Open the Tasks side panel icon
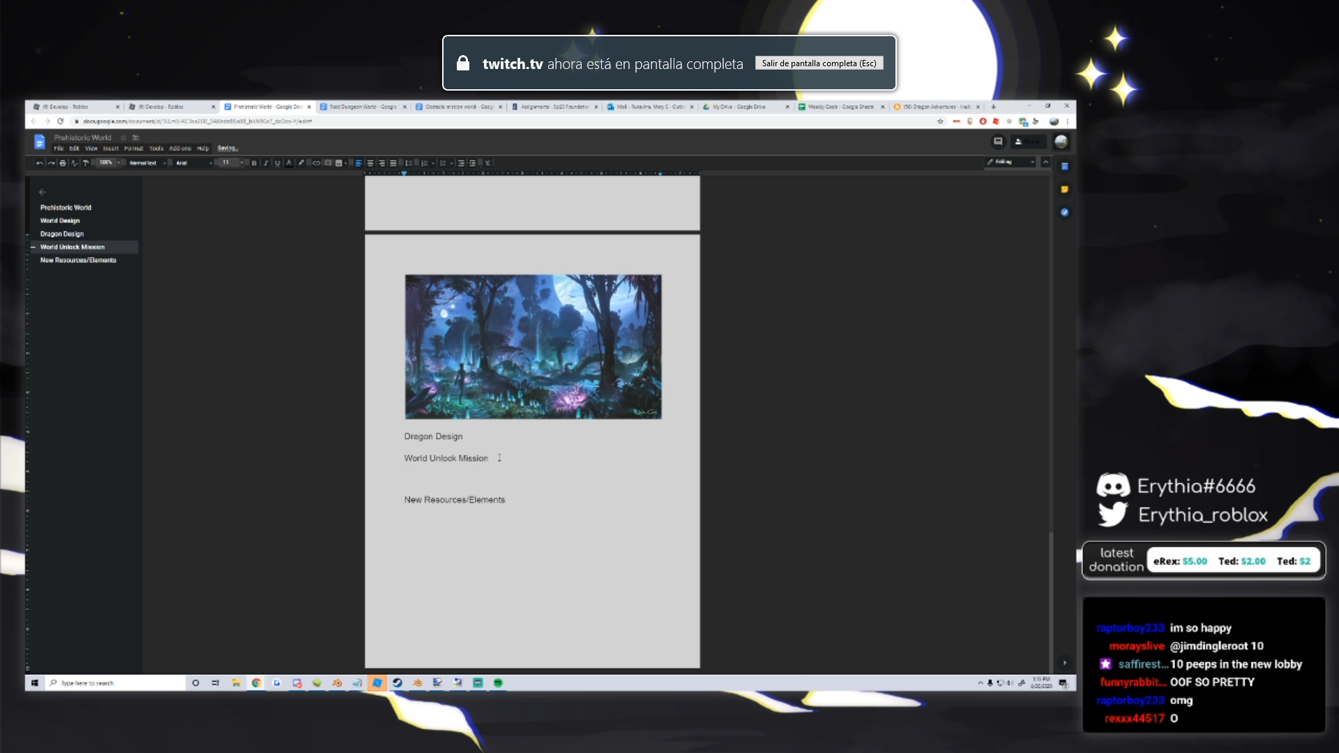 (x=1064, y=213)
